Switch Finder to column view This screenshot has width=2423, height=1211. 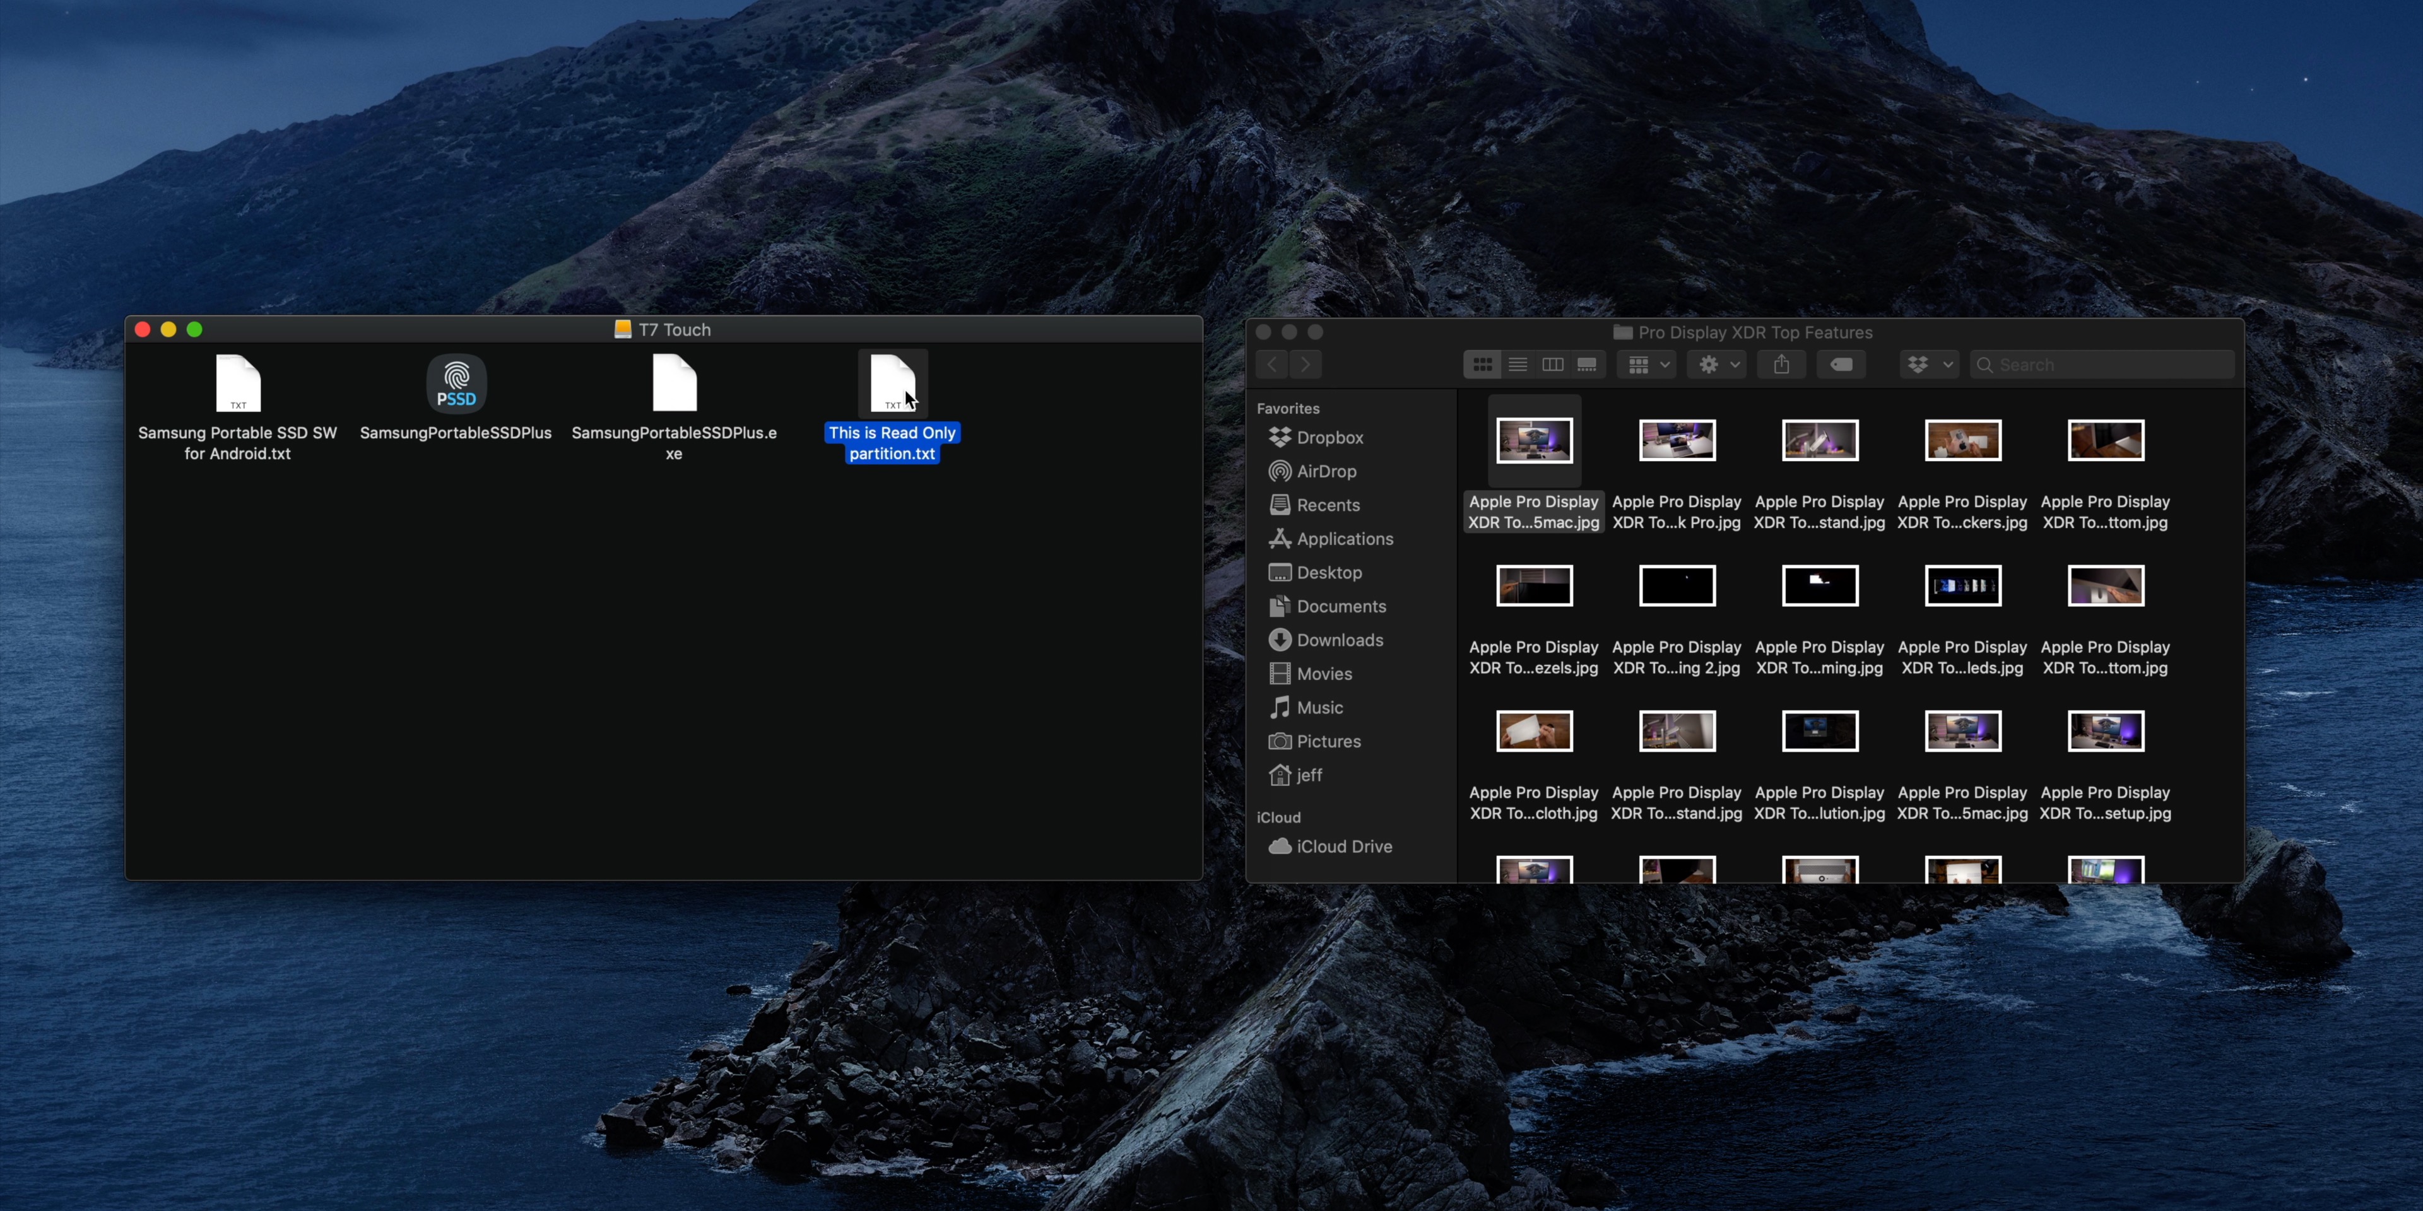tap(1552, 365)
